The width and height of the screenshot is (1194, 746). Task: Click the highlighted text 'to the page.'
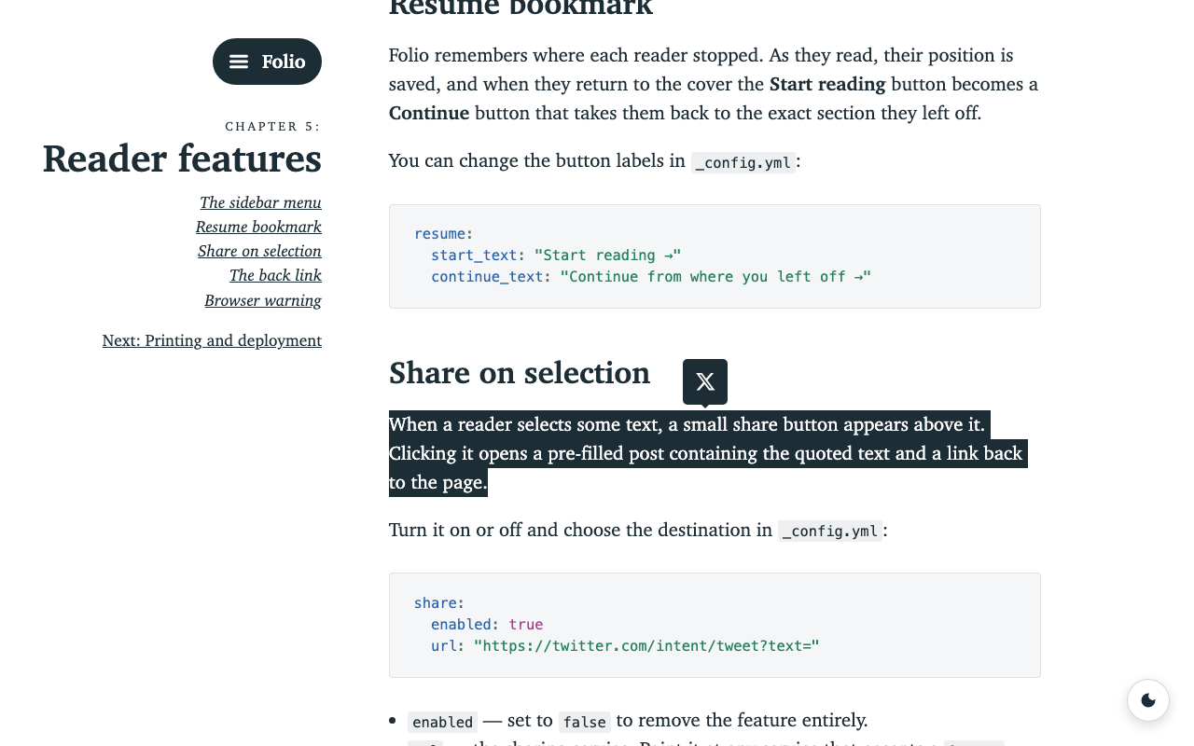438,482
